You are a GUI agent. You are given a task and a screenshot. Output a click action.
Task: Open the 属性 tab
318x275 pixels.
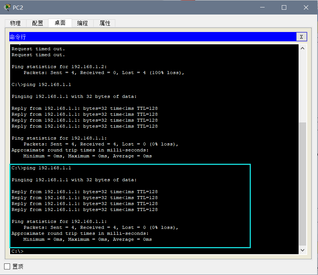(105, 23)
